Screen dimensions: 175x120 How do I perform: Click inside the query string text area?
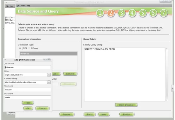125,75
